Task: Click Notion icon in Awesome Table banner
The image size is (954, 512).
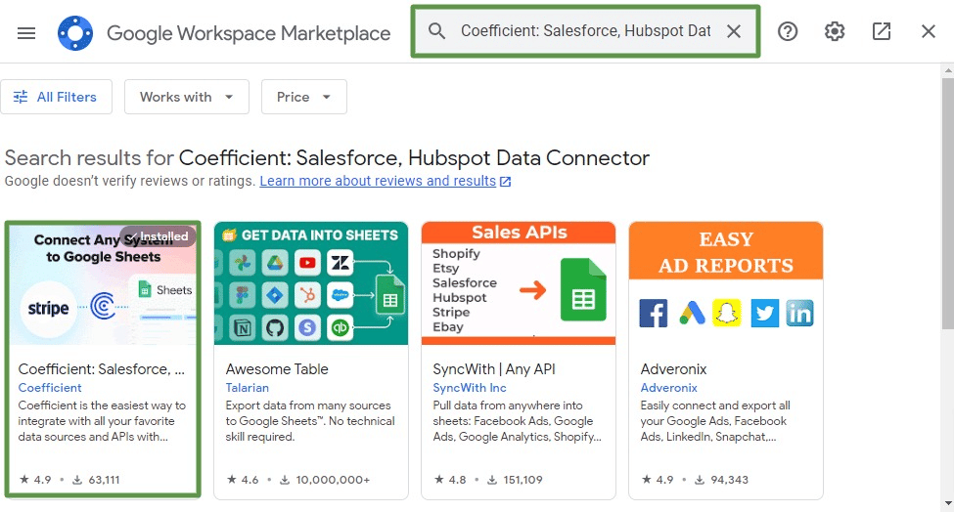Action: point(242,328)
